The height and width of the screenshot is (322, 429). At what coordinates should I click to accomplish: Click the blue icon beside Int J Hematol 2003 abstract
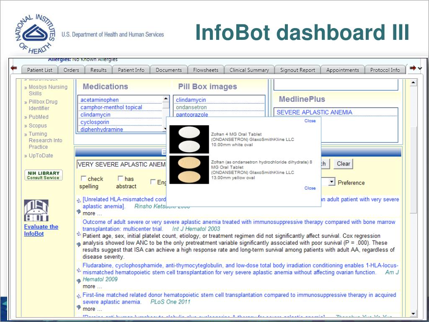(x=79, y=244)
